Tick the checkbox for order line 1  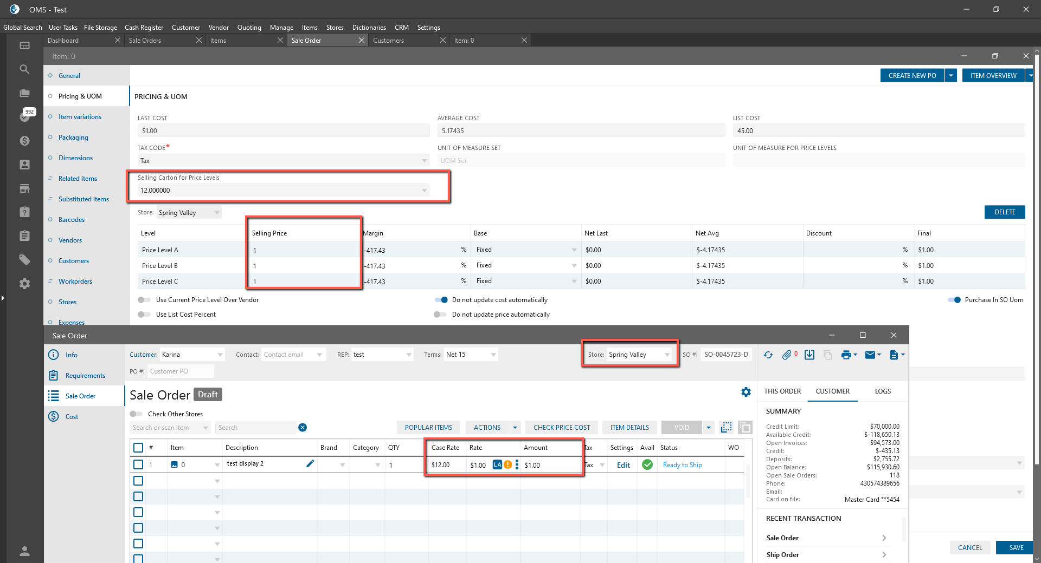click(x=138, y=464)
